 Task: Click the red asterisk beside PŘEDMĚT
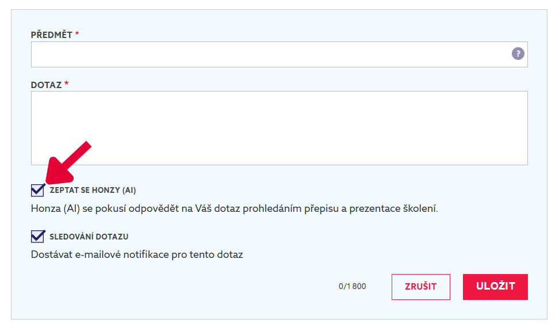tap(76, 34)
